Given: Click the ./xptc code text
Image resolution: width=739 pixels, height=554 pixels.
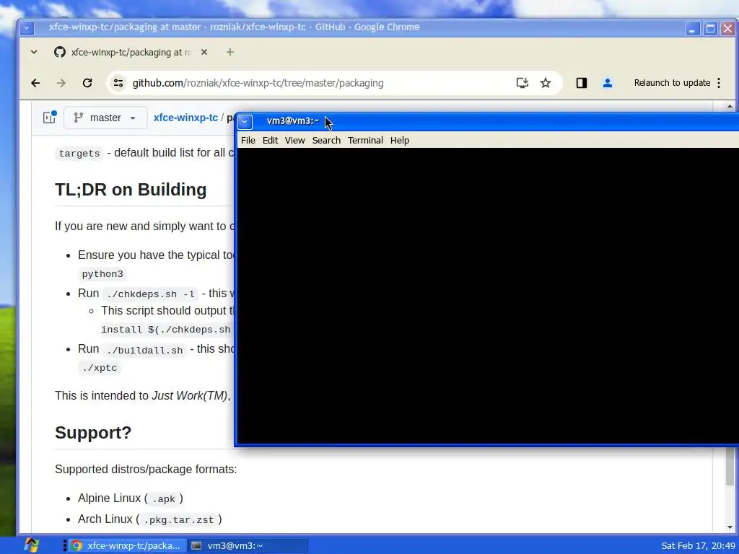Looking at the screenshot, I should click(x=100, y=368).
